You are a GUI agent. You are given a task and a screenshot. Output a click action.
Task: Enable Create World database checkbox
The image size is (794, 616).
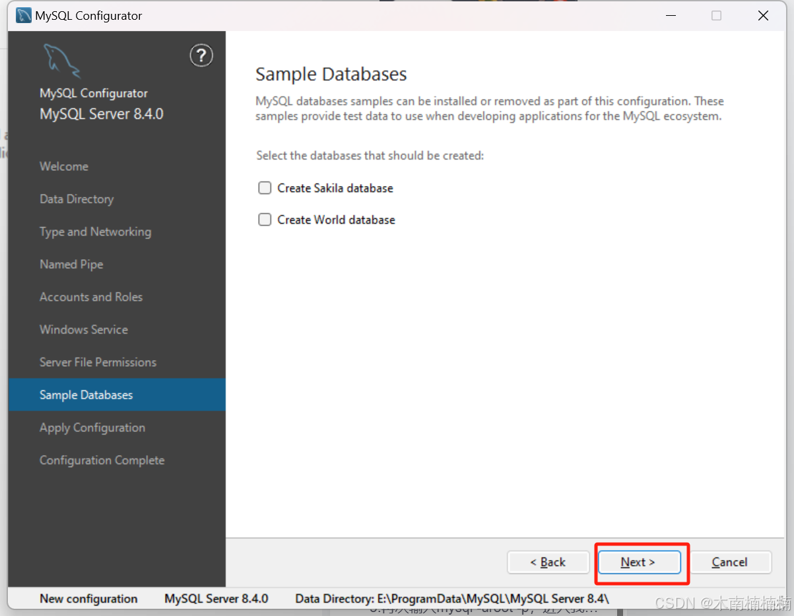(265, 220)
